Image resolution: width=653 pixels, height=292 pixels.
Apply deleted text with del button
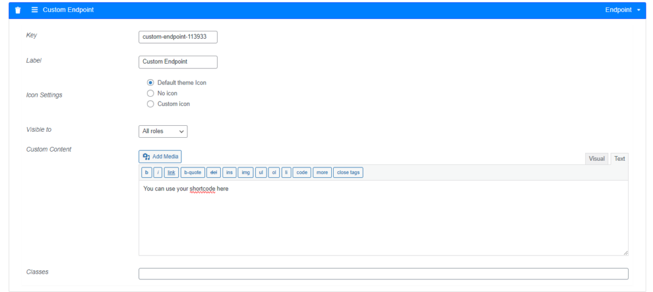click(213, 172)
